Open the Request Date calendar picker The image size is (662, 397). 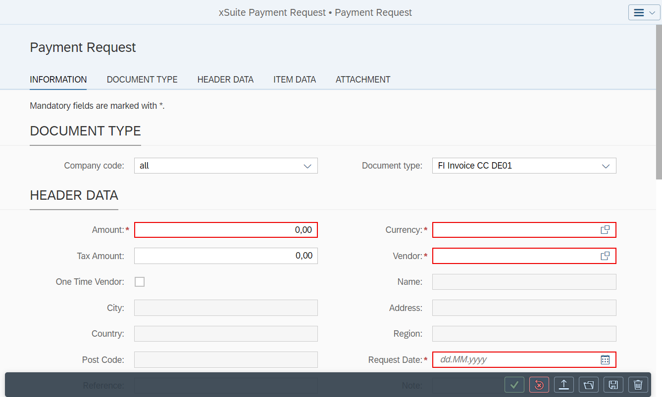point(605,360)
